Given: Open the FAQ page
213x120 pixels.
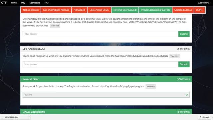Looking at the screenshot, I should pos(46,3).
